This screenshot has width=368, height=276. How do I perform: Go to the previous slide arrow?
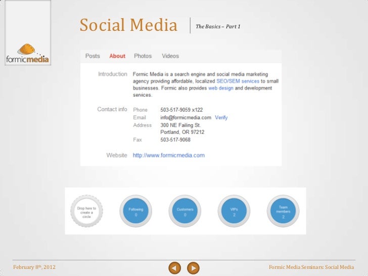[x=174, y=268]
